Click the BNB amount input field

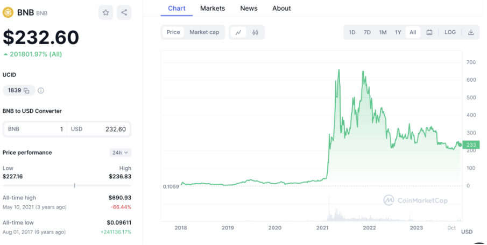(x=35, y=129)
